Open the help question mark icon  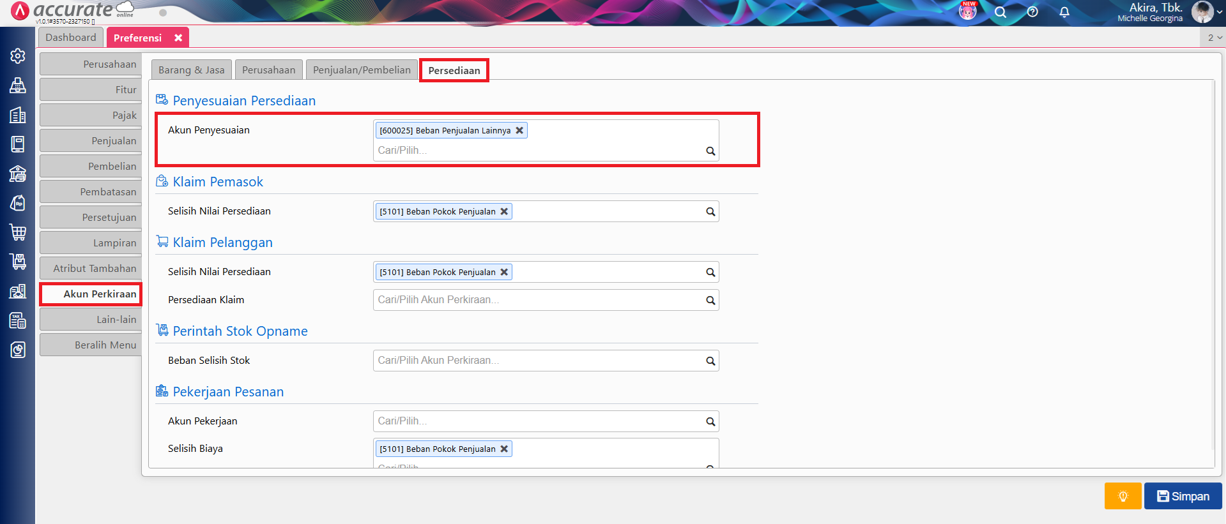(x=1032, y=12)
